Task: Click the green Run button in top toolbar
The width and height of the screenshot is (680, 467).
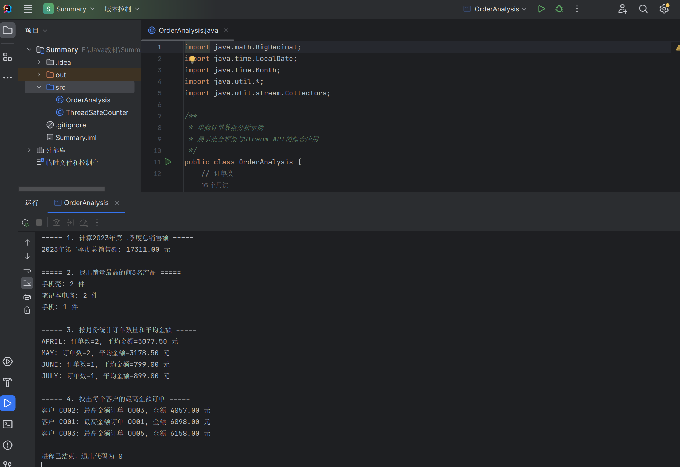Action: (x=541, y=9)
